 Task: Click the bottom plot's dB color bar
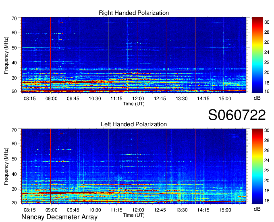(257, 166)
